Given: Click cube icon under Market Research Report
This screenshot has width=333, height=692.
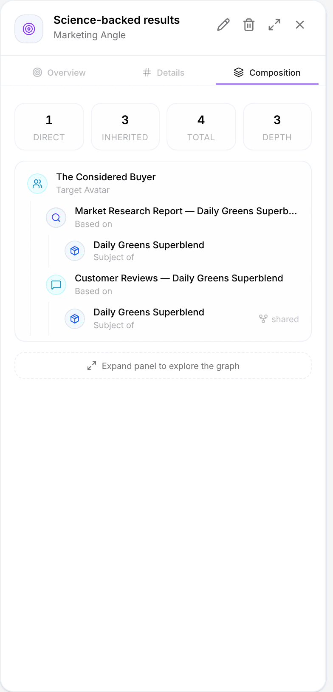Looking at the screenshot, I should coord(75,251).
